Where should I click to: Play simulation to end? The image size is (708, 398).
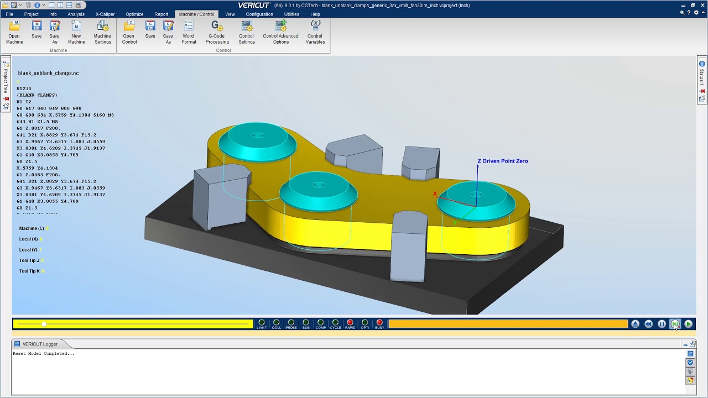[x=688, y=324]
